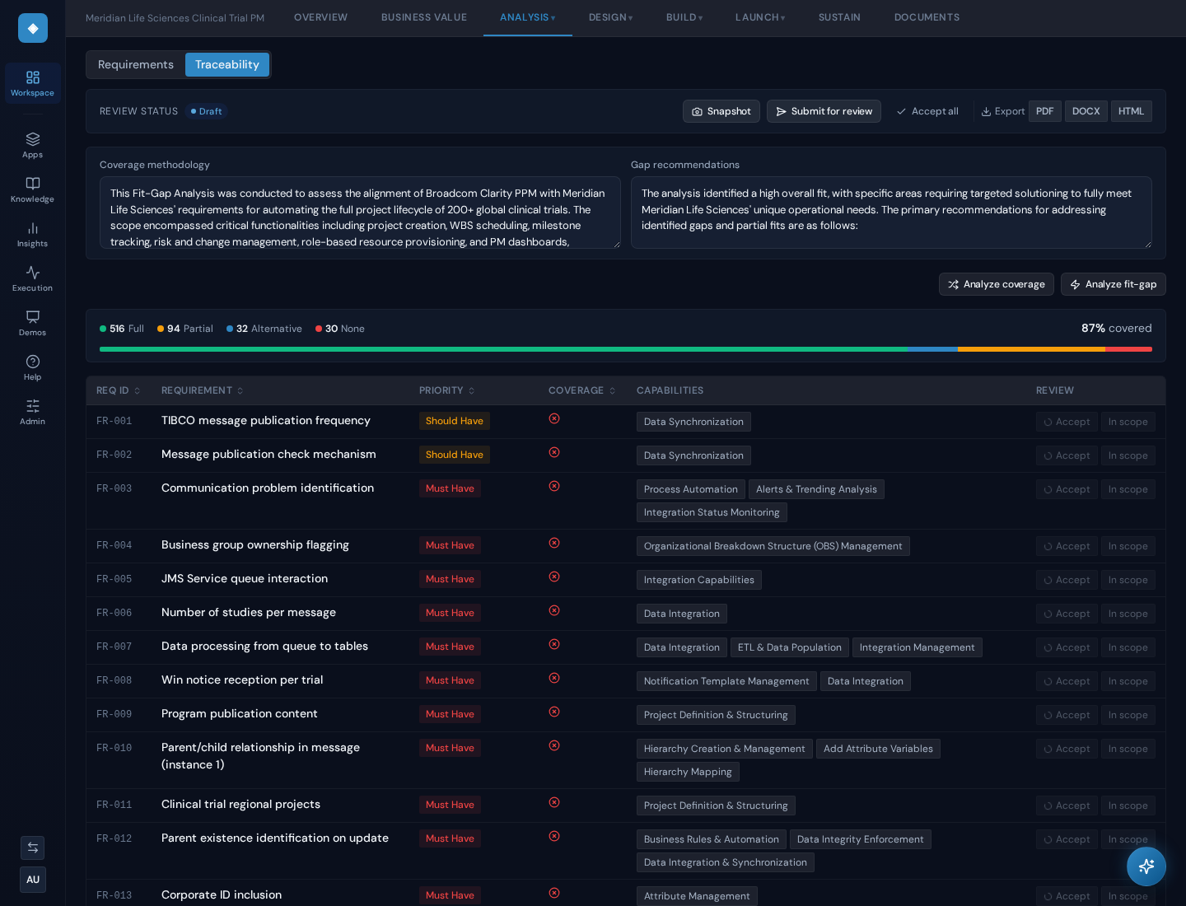The image size is (1186, 906).
Task: Take a Snapshot
Action: [721, 111]
